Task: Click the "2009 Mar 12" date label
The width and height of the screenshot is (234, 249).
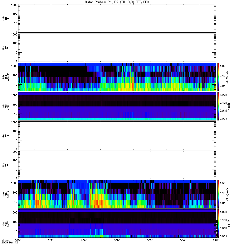Action: [x=10, y=243]
